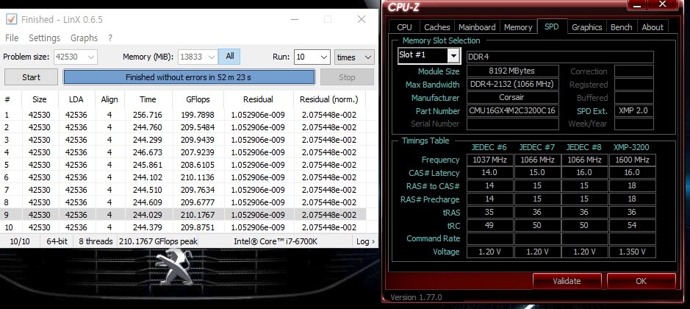This screenshot has height=309, width=690.
Task: Select time value 245.861 in row 5
Action: point(148,165)
